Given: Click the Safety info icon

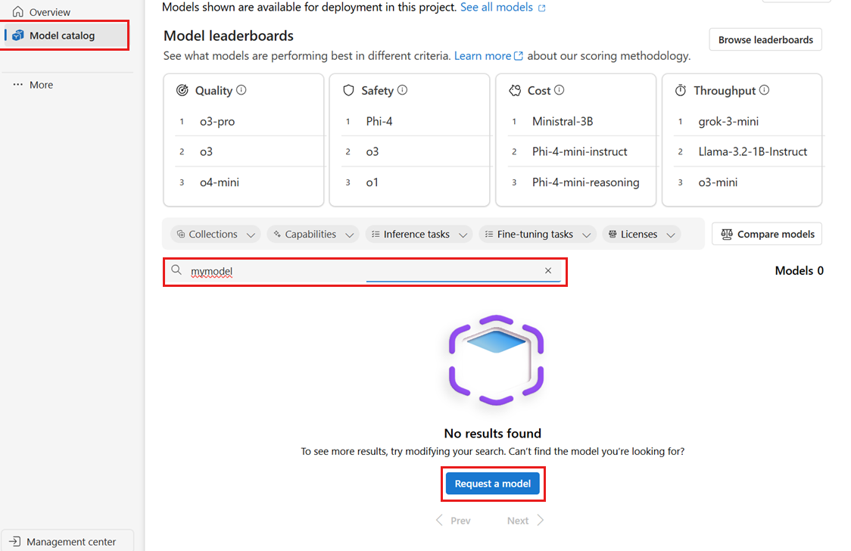Looking at the screenshot, I should 402,90.
